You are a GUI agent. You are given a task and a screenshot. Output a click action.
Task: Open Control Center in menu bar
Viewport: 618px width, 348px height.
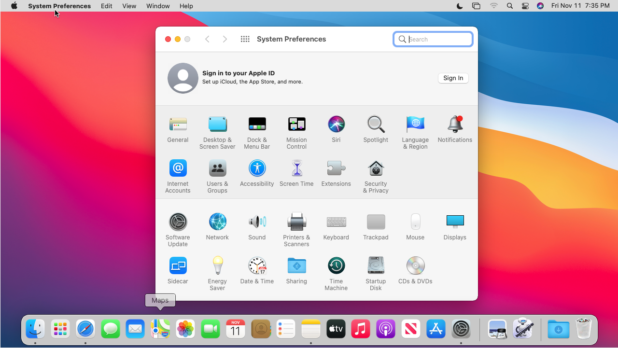525,6
